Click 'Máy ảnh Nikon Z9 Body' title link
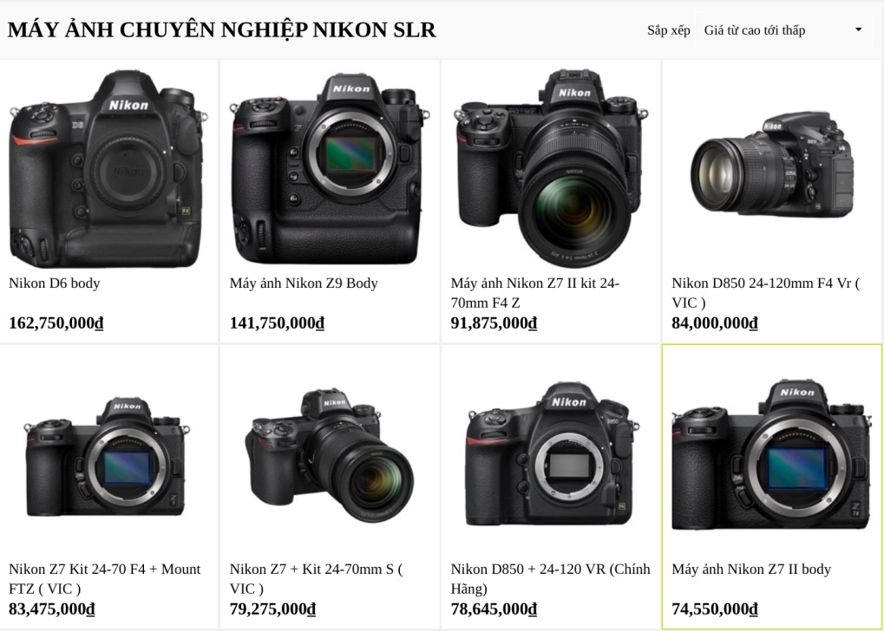The height and width of the screenshot is (631, 884). click(x=304, y=283)
